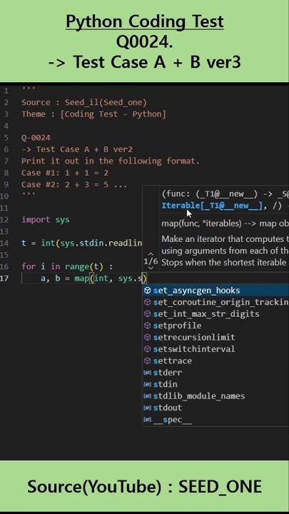This screenshot has height=514, width=289.
Task: Place cursor on 'for i in range(t) :' line
Action: click(67, 266)
